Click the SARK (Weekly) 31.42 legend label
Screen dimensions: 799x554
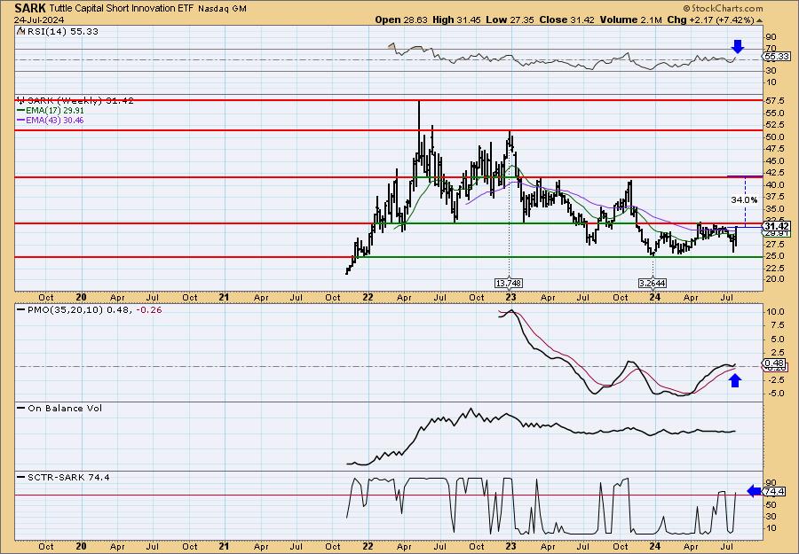pos(80,101)
